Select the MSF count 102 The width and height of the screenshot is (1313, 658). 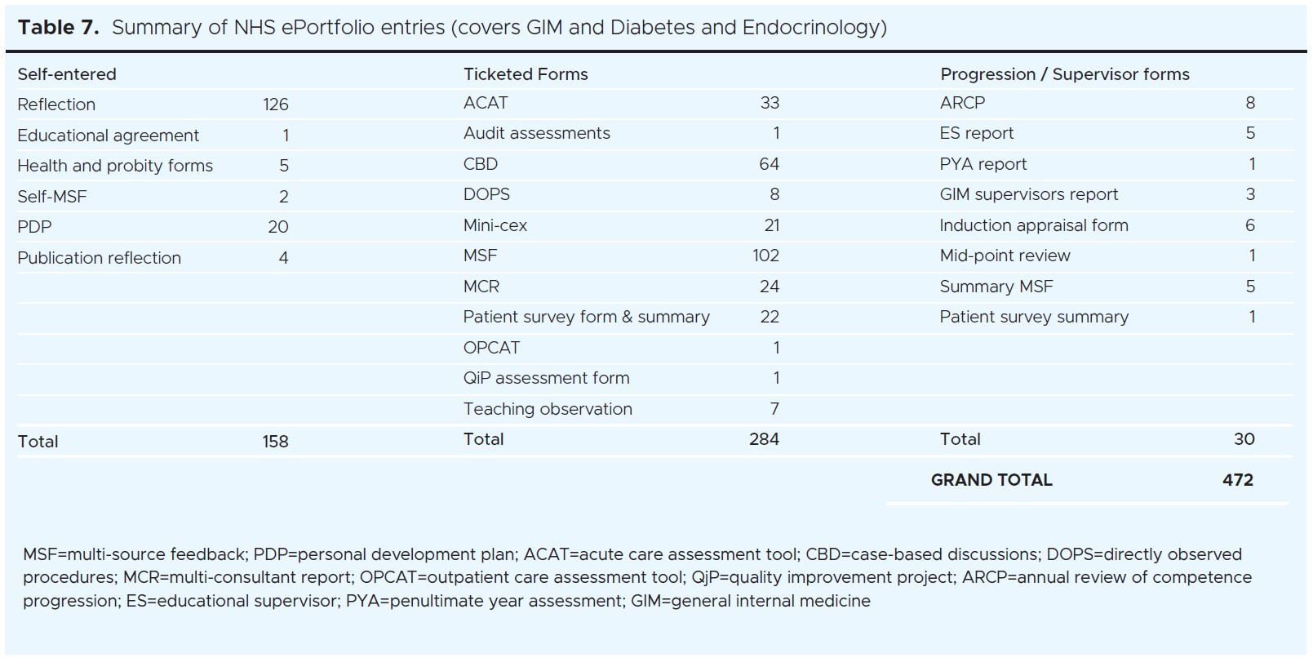[x=765, y=256]
